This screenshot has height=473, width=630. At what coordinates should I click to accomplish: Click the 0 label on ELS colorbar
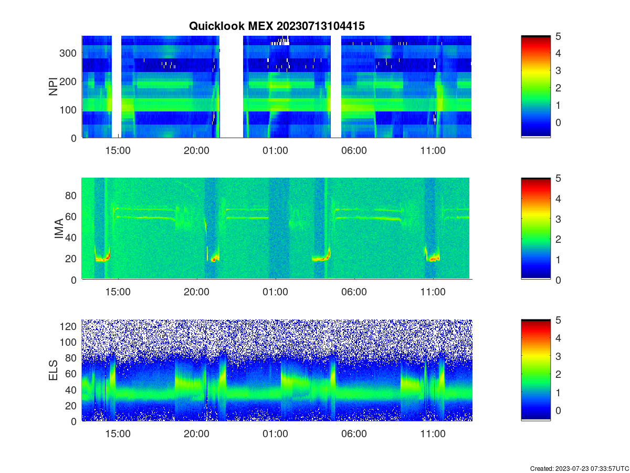559,410
